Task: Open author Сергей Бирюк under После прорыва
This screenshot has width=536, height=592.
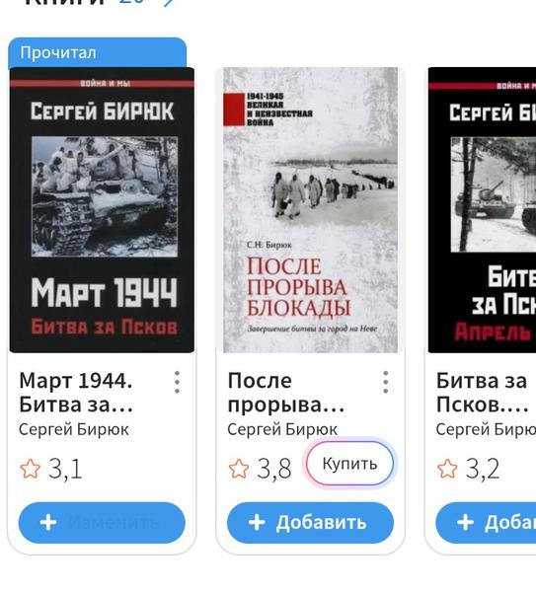Action: (282, 429)
